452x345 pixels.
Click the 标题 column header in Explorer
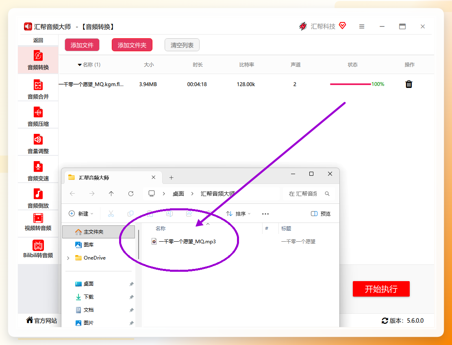tap(286, 229)
